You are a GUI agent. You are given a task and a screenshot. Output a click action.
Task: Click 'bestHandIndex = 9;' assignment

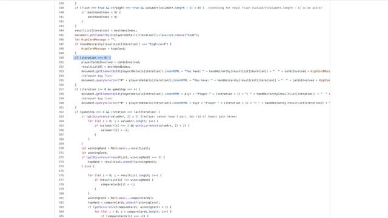pos(102,17)
